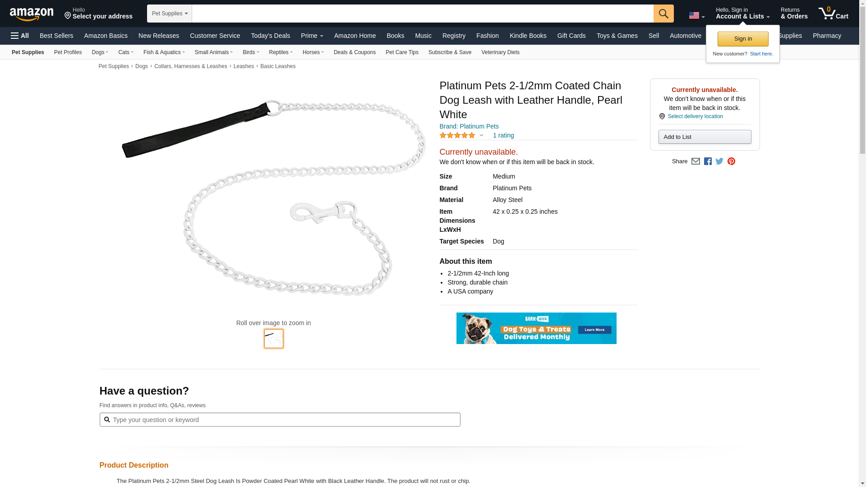Viewport: 866px width, 487px height.
Task: Open the shopping cart icon
Action: click(x=834, y=13)
